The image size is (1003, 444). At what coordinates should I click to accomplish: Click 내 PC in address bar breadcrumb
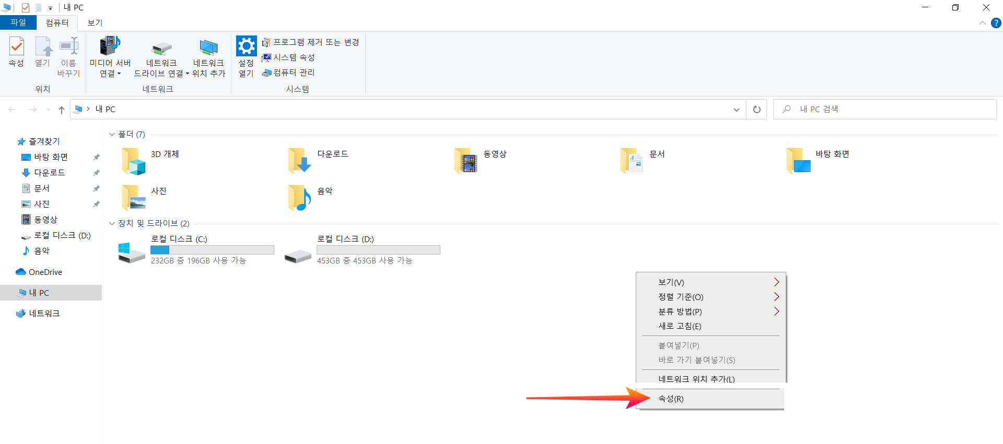coord(105,109)
